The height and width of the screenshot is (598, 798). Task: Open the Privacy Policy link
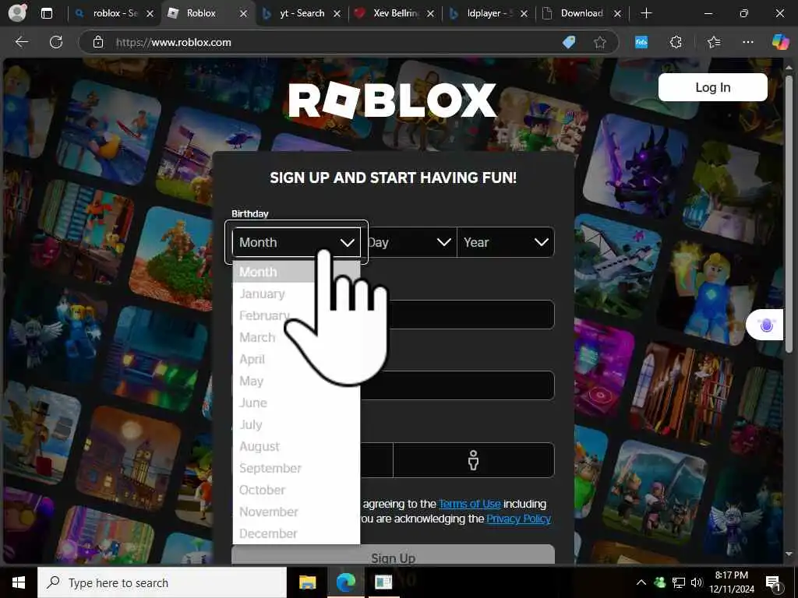(x=518, y=519)
